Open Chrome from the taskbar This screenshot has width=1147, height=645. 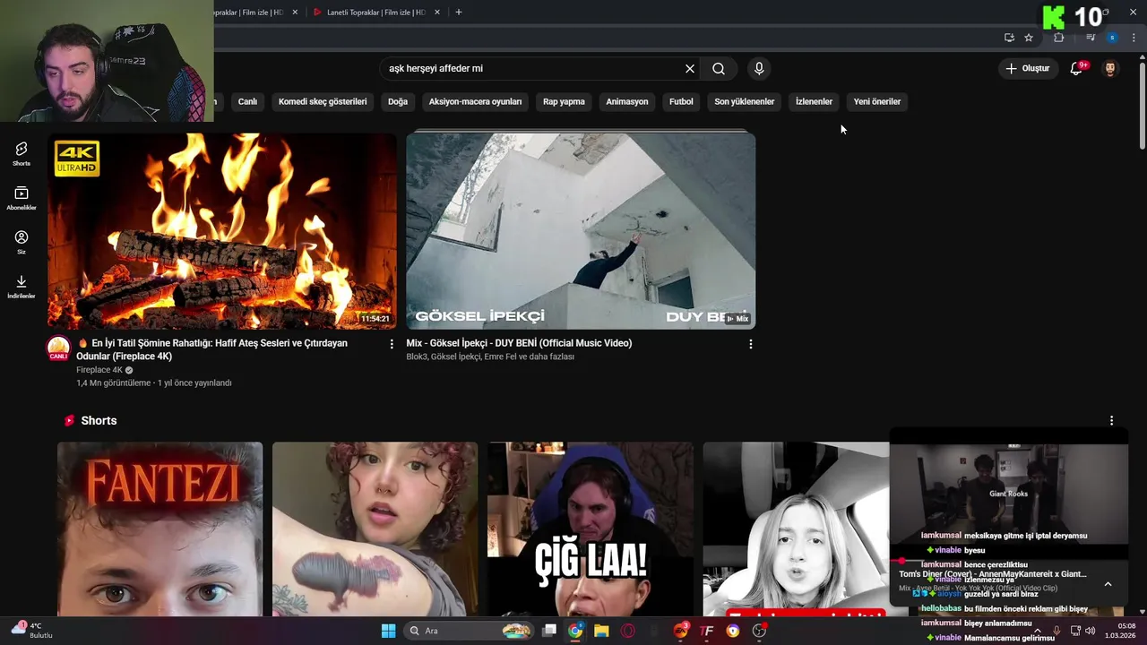point(575,631)
